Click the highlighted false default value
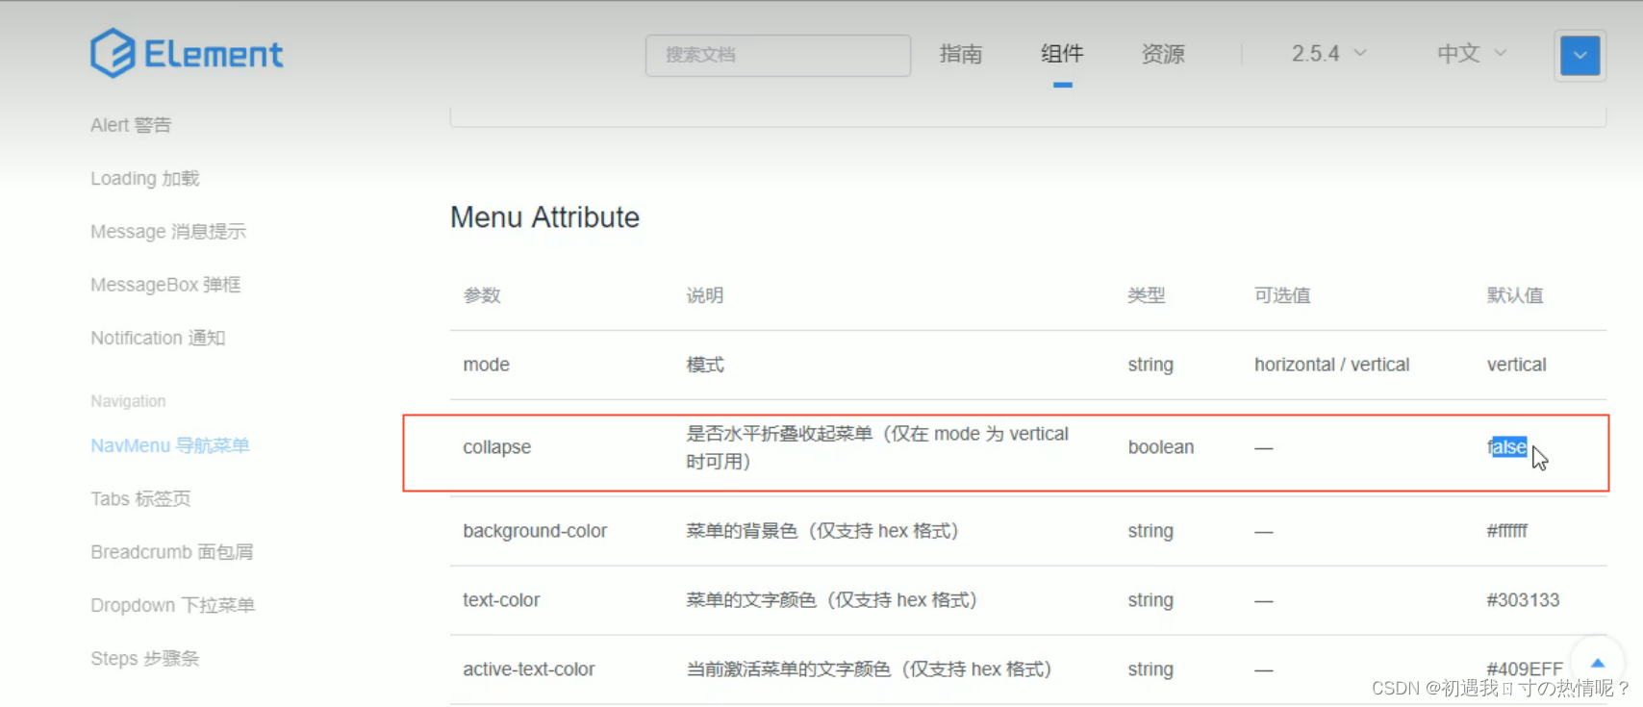The width and height of the screenshot is (1643, 707). [1507, 447]
